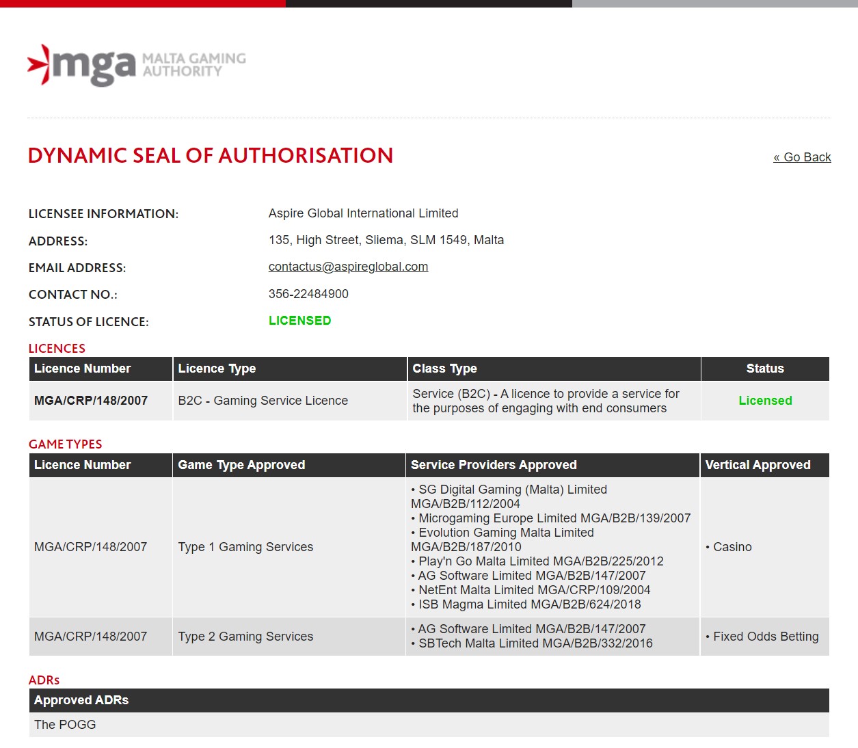858x748 pixels.
Task: Select SBTech Malta Limited provider entry
Action: (532, 643)
